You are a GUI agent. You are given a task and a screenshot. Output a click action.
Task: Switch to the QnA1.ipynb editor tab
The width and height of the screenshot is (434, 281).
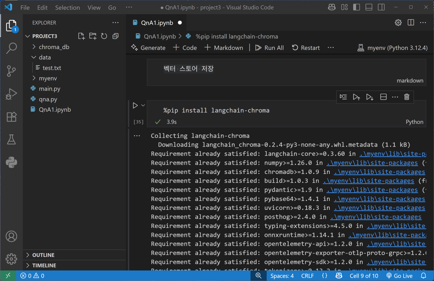pyautogui.click(x=157, y=23)
